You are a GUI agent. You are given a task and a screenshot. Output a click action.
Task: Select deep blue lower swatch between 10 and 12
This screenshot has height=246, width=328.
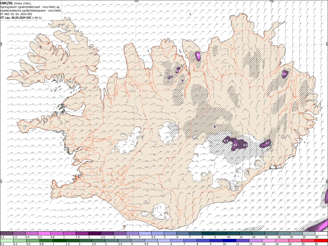229,241
